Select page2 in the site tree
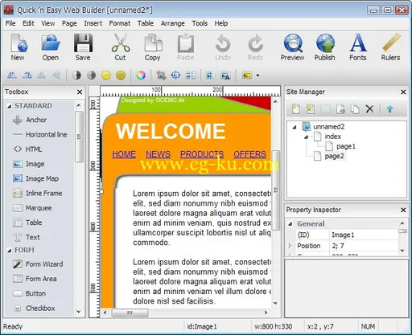Image resolution: width=412 pixels, height=335 pixels. [334, 156]
